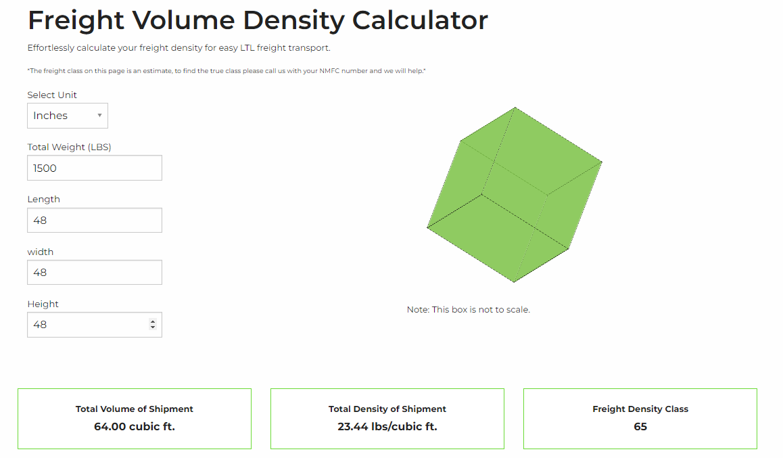Click the "Note: This box is not to scale" text
Image resolution: width=783 pixels, height=458 pixels.
pyautogui.click(x=469, y=310)
